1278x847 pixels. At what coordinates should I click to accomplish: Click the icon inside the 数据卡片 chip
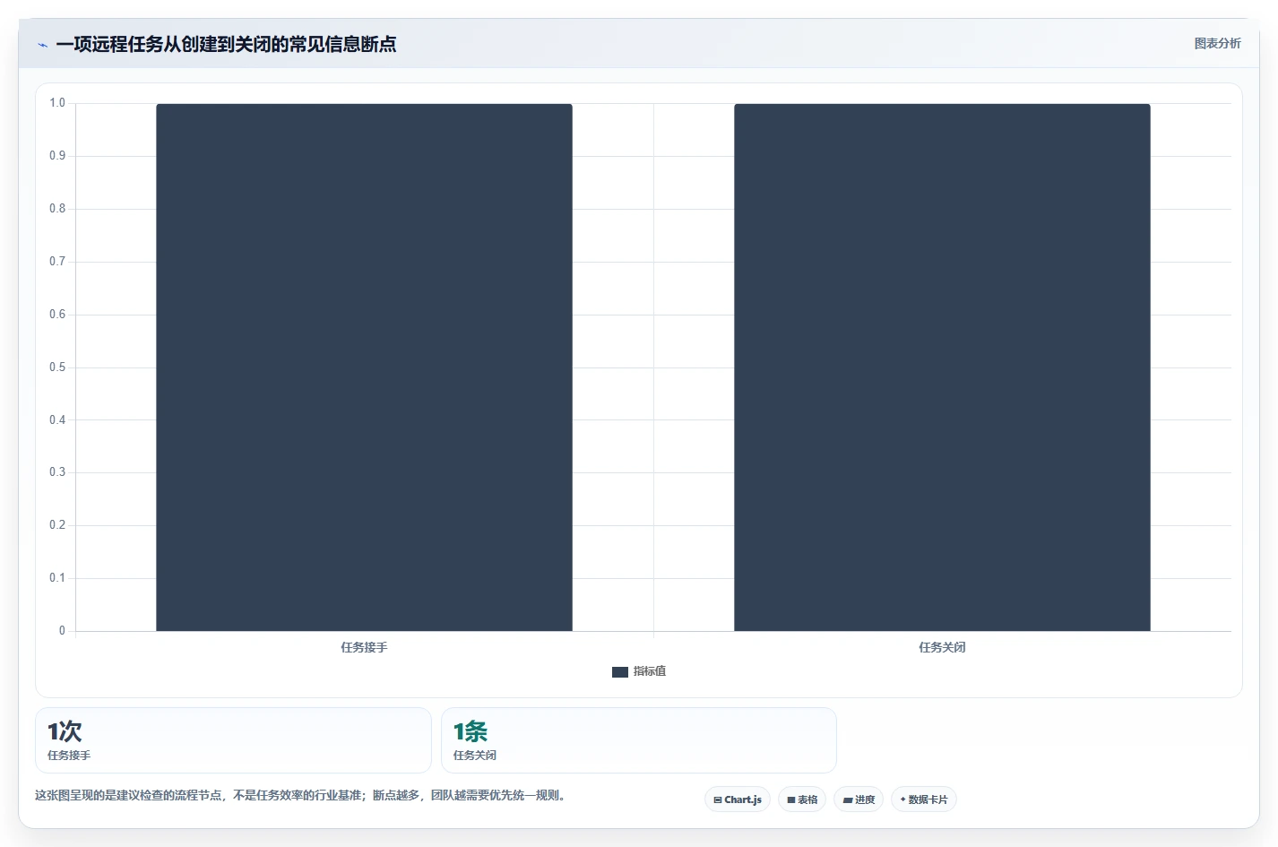pos(902,799)
